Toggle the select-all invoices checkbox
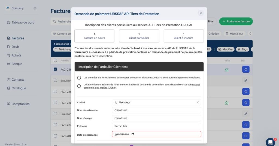Viewport: 279px width, 146px height. pyautogui.click(x=56, y=60)
